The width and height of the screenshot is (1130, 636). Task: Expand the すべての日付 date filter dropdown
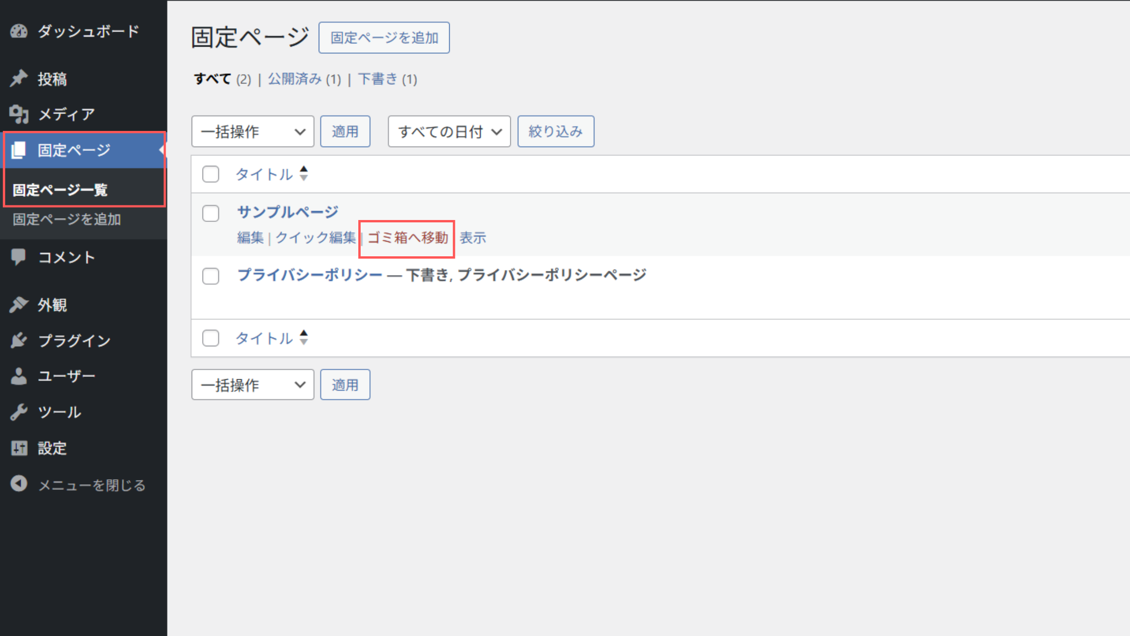pos(449,131)
